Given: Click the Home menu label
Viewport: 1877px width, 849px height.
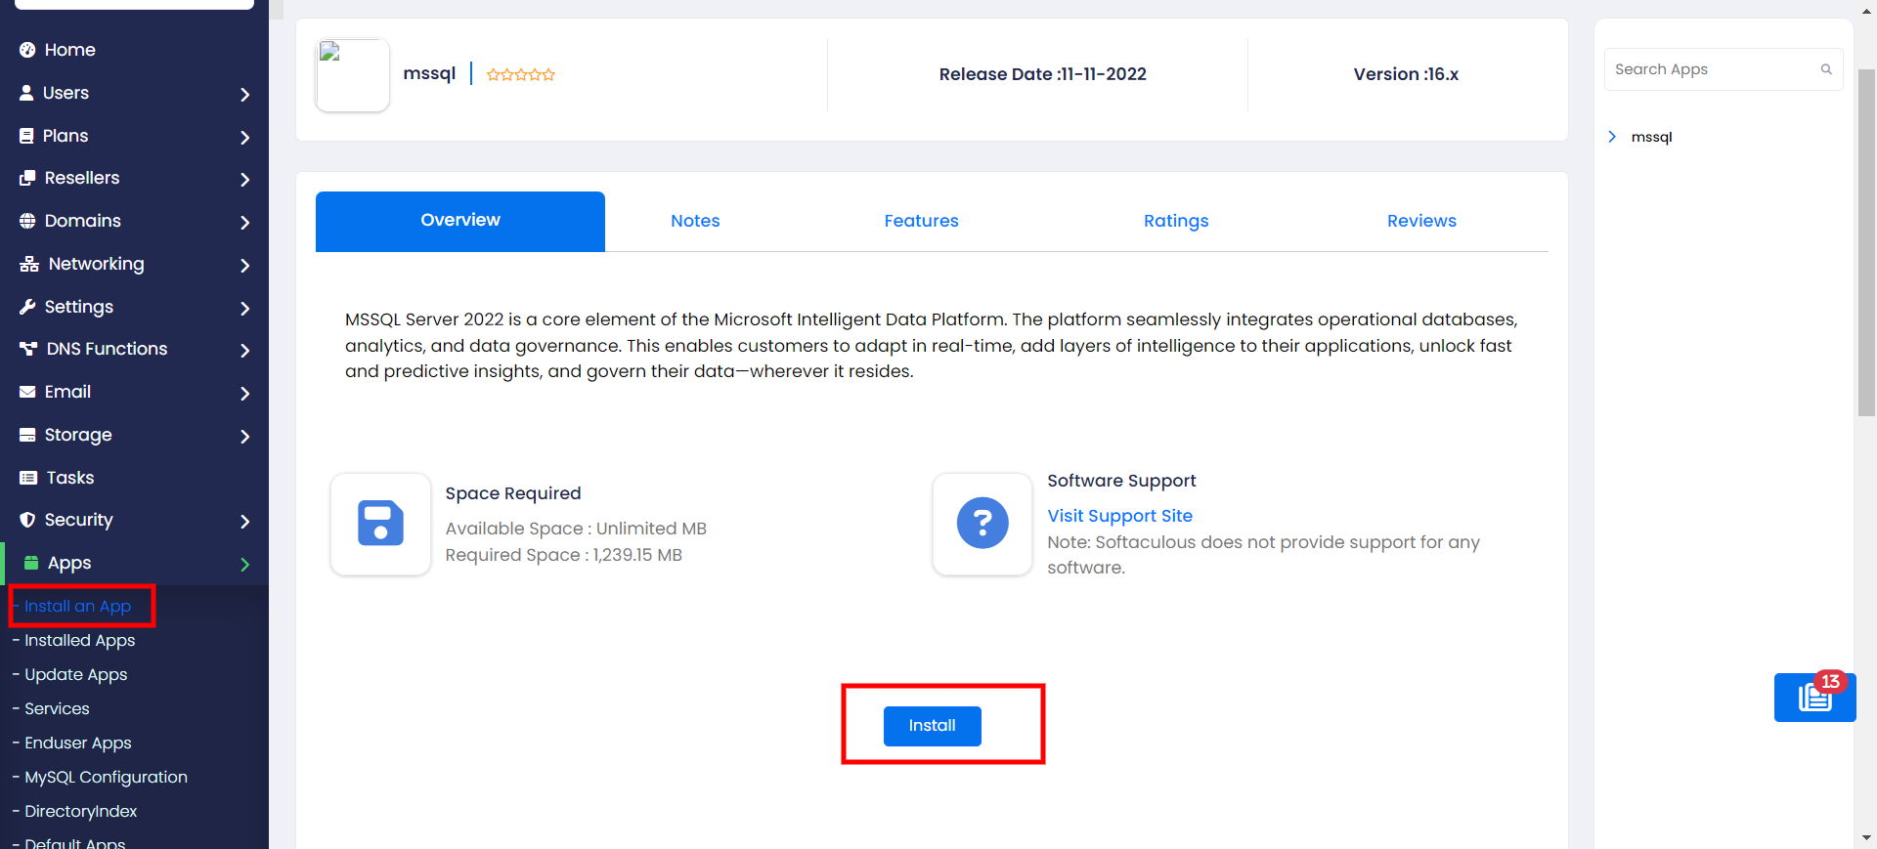Looking at the screenshot, I should pos(70,50).
